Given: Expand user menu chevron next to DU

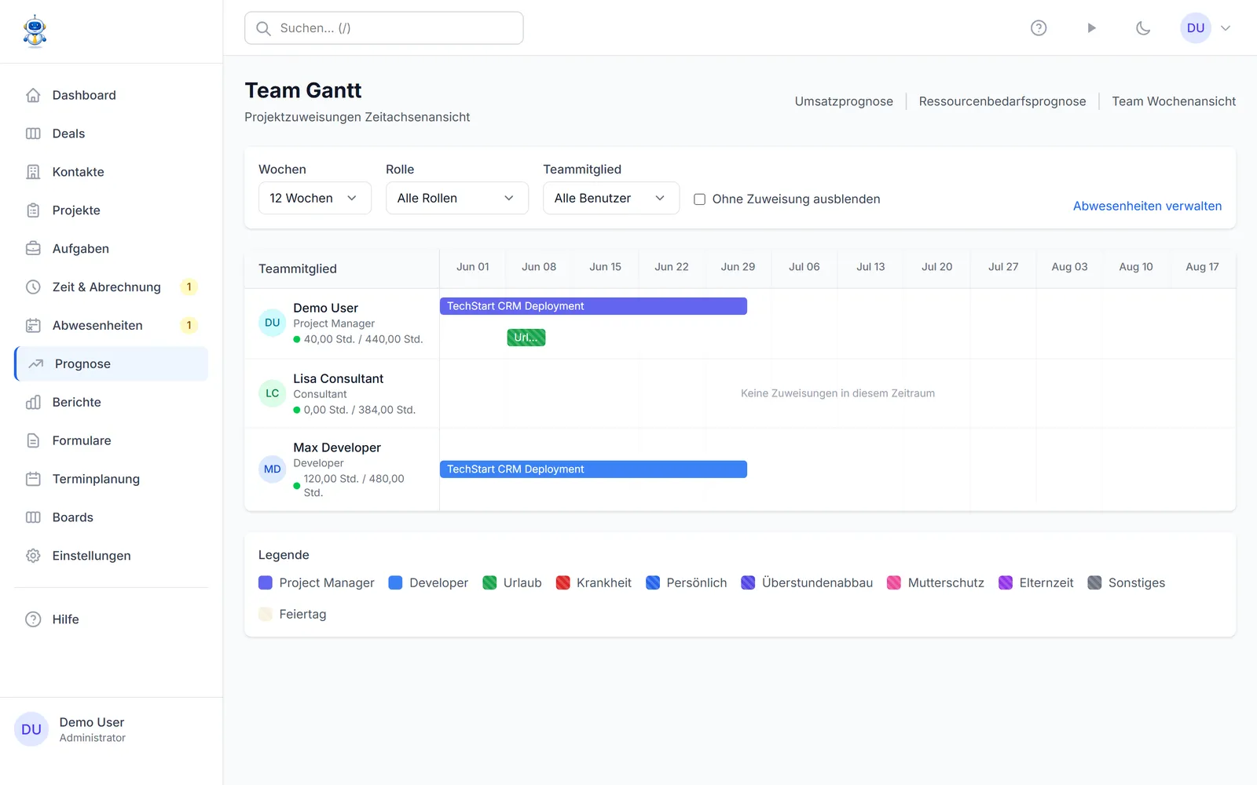Looking at the screenshot, I should click(1226, 28).
